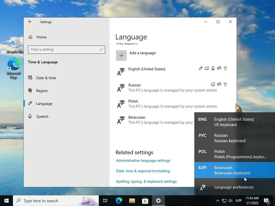Click handwriting icon on English row
275x206 pixels.
[219, 68]
